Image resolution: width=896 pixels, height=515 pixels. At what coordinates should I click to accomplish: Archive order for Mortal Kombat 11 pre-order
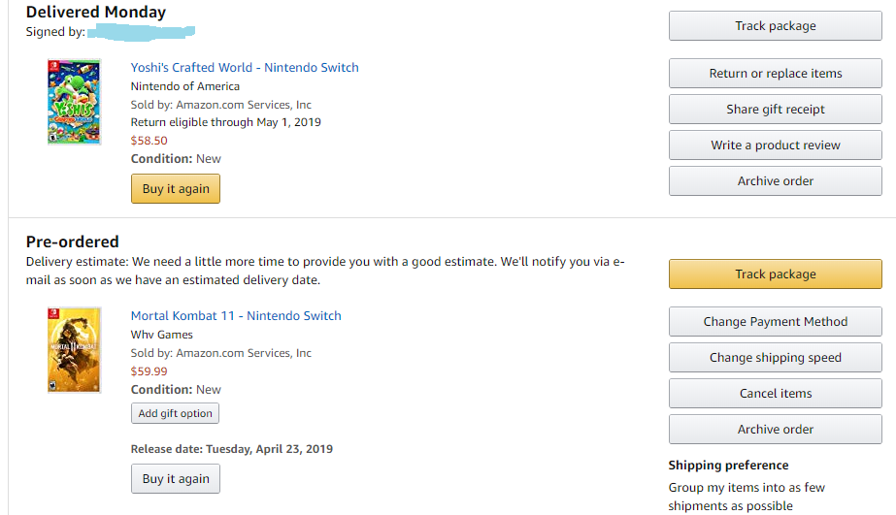(x=776, y=430)
